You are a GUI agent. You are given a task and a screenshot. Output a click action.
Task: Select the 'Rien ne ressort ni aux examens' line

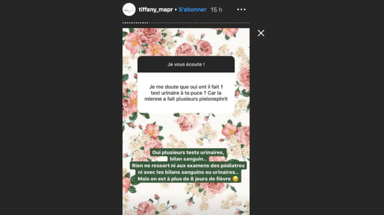click(x=188, y=165)
